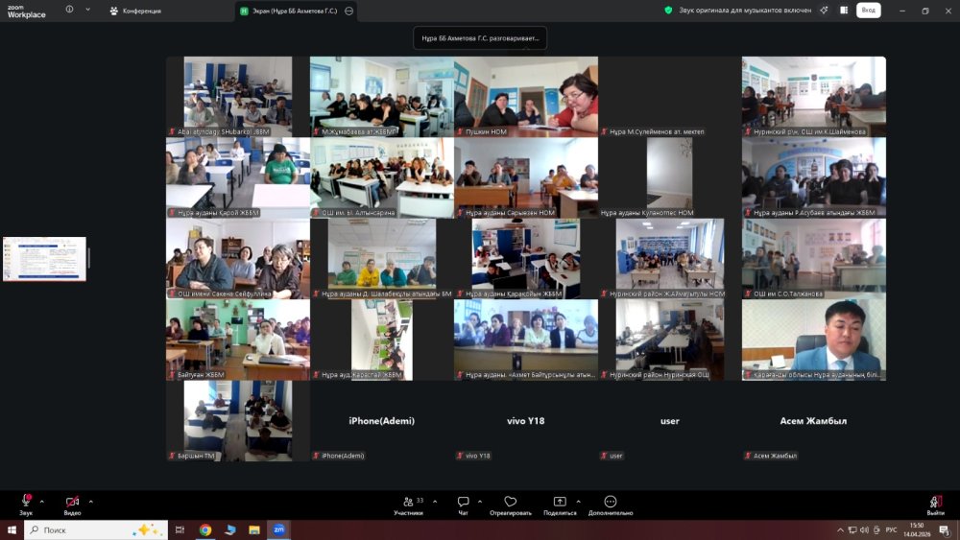960x540 pixels.
Task: Expand audio options arrow beside microphone
Action: pyautogui.click(x=41, y=502)
